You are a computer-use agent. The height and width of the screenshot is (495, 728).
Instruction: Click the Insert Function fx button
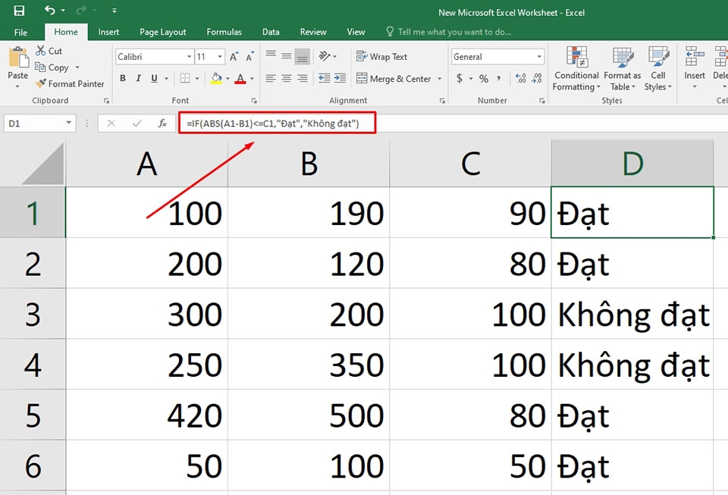point(164,123)
